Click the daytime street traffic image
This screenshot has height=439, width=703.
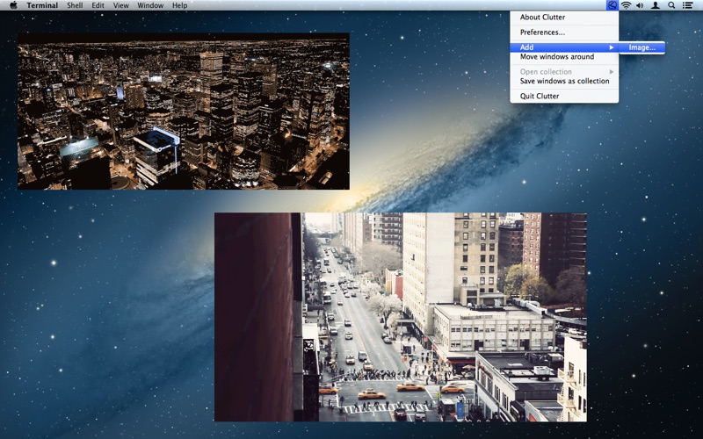[x=400, y=317]
